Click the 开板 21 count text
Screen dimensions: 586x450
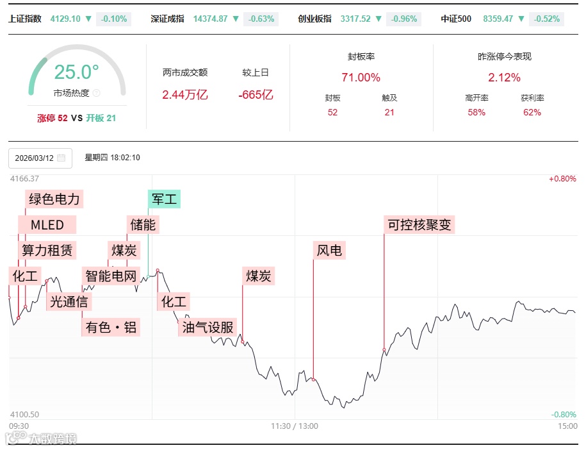coord(101,118)
